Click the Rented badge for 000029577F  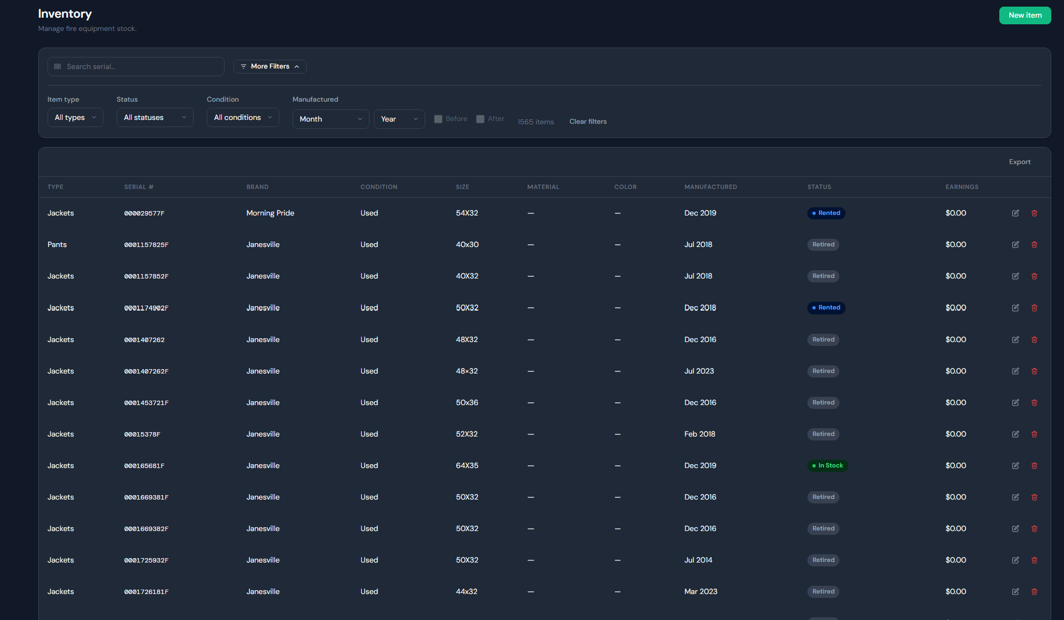[x=826, y=213]
